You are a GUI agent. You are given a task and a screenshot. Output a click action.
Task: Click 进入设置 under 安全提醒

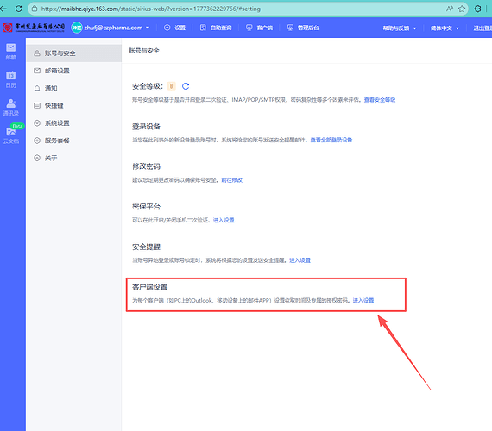pyautogui.click(x=300, y=260)
